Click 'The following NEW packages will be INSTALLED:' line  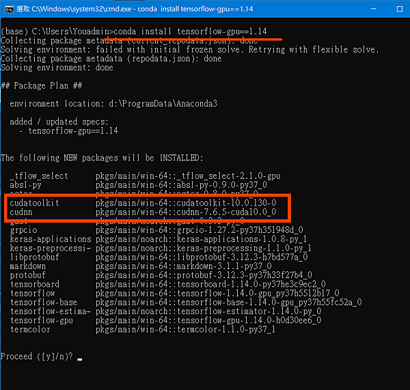[102, 158]
